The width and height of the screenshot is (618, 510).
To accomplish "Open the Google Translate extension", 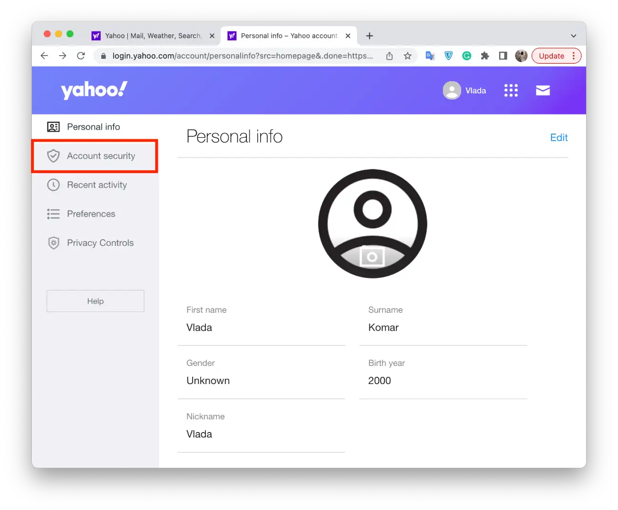I will pos(430,56).
